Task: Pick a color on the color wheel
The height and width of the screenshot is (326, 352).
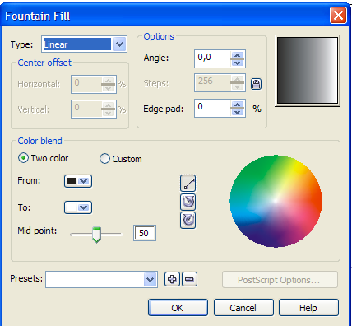Action: click(276, 201)
